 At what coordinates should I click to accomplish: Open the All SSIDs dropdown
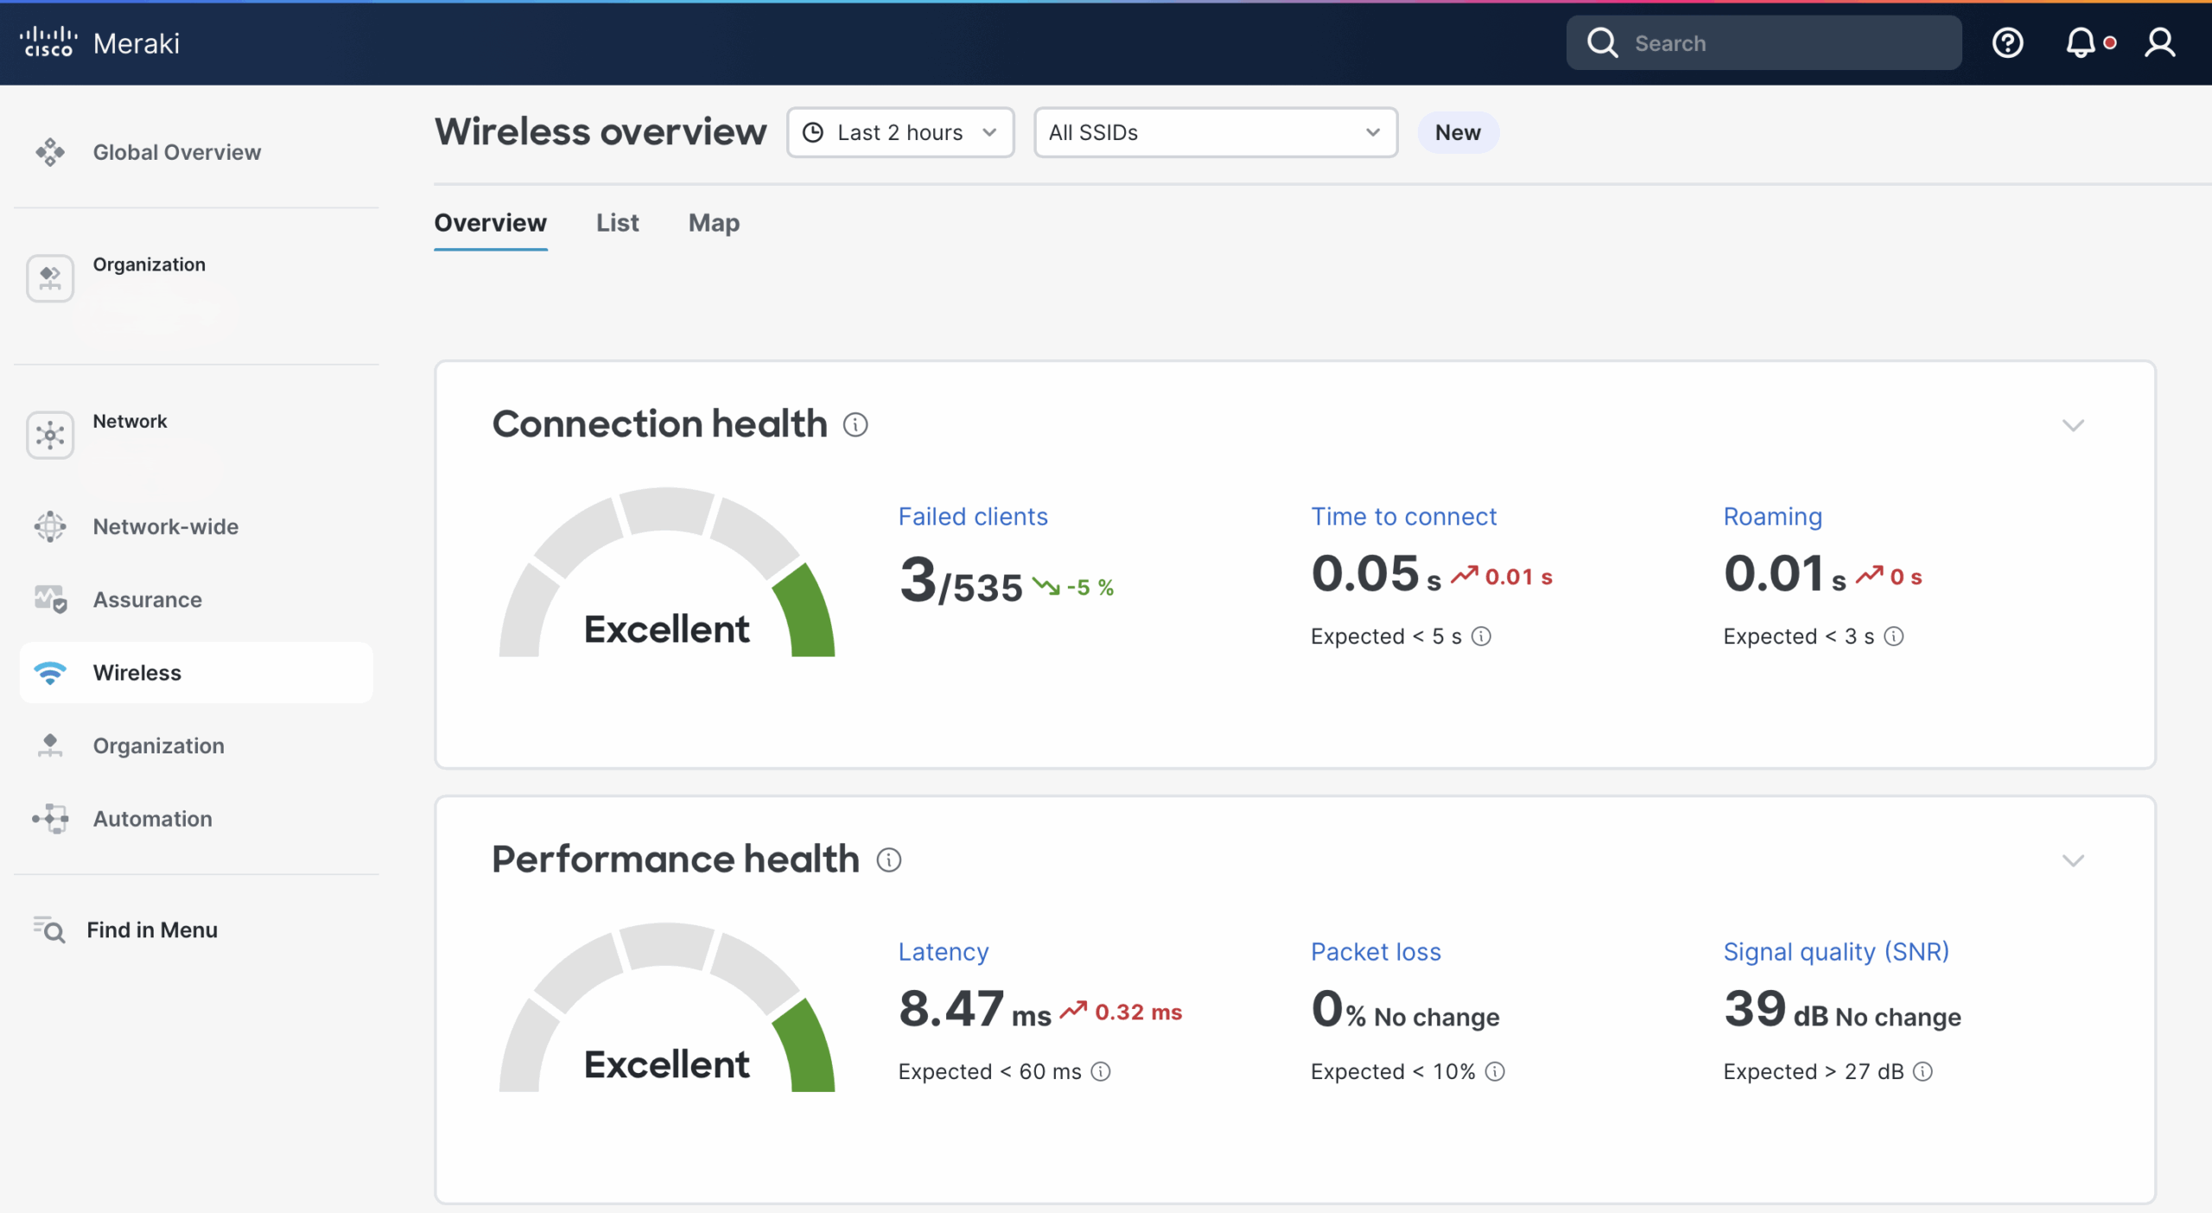coord(1215,132)
